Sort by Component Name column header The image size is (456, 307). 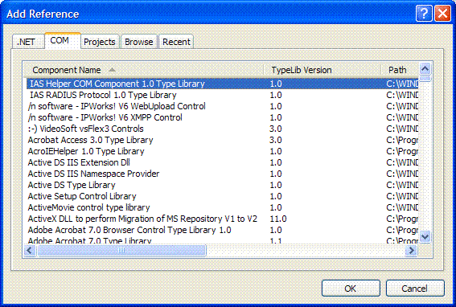(144, 70)
